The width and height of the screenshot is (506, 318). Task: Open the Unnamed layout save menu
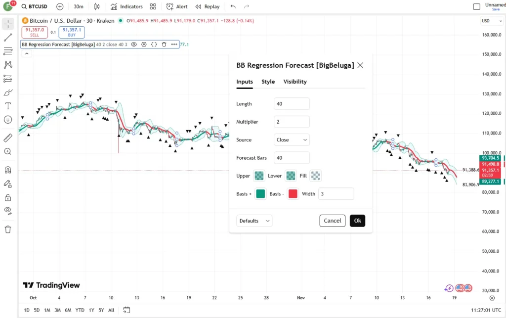point(495,6)
